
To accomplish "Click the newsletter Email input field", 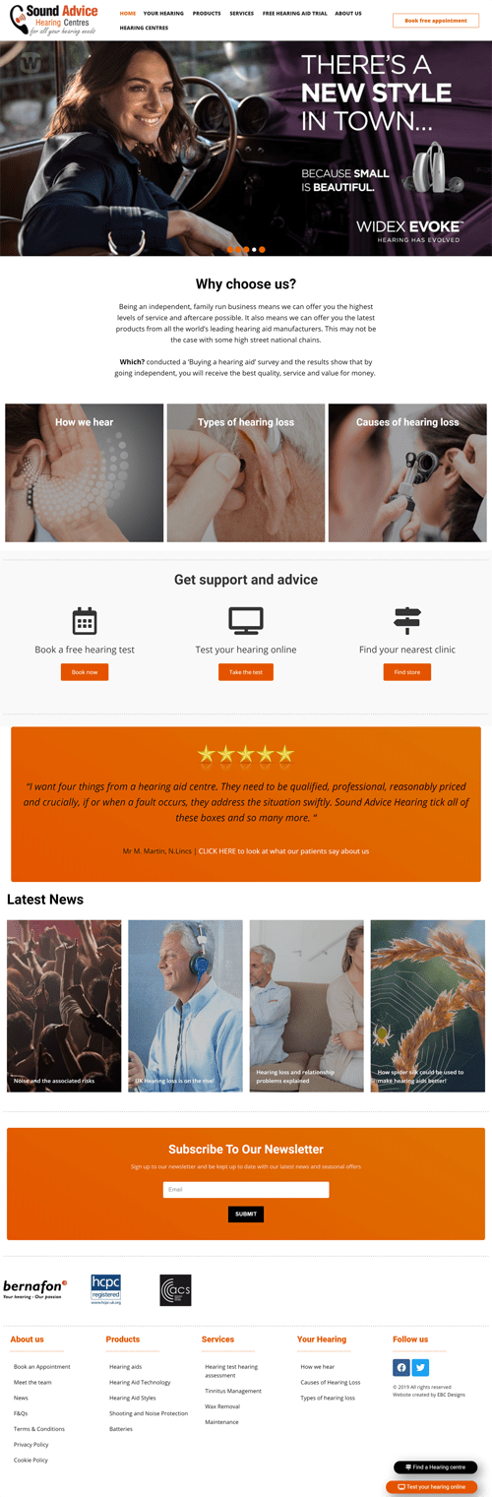I will click(246, 1190).
